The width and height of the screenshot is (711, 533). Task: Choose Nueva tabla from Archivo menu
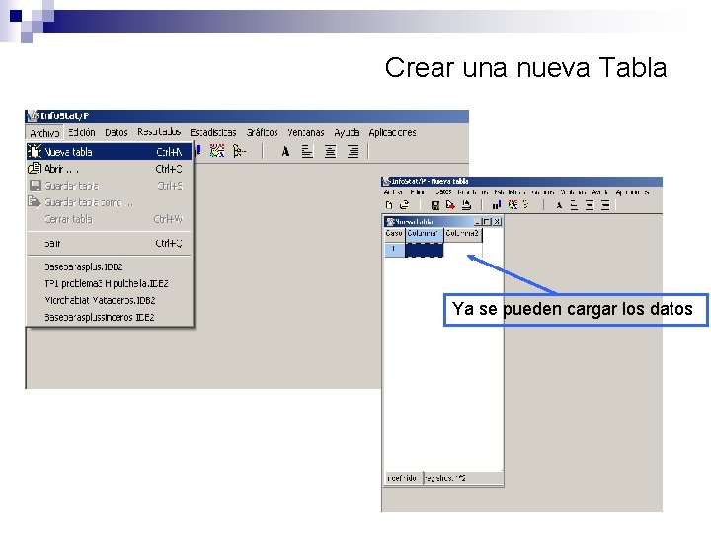click(x=110, y=152)
